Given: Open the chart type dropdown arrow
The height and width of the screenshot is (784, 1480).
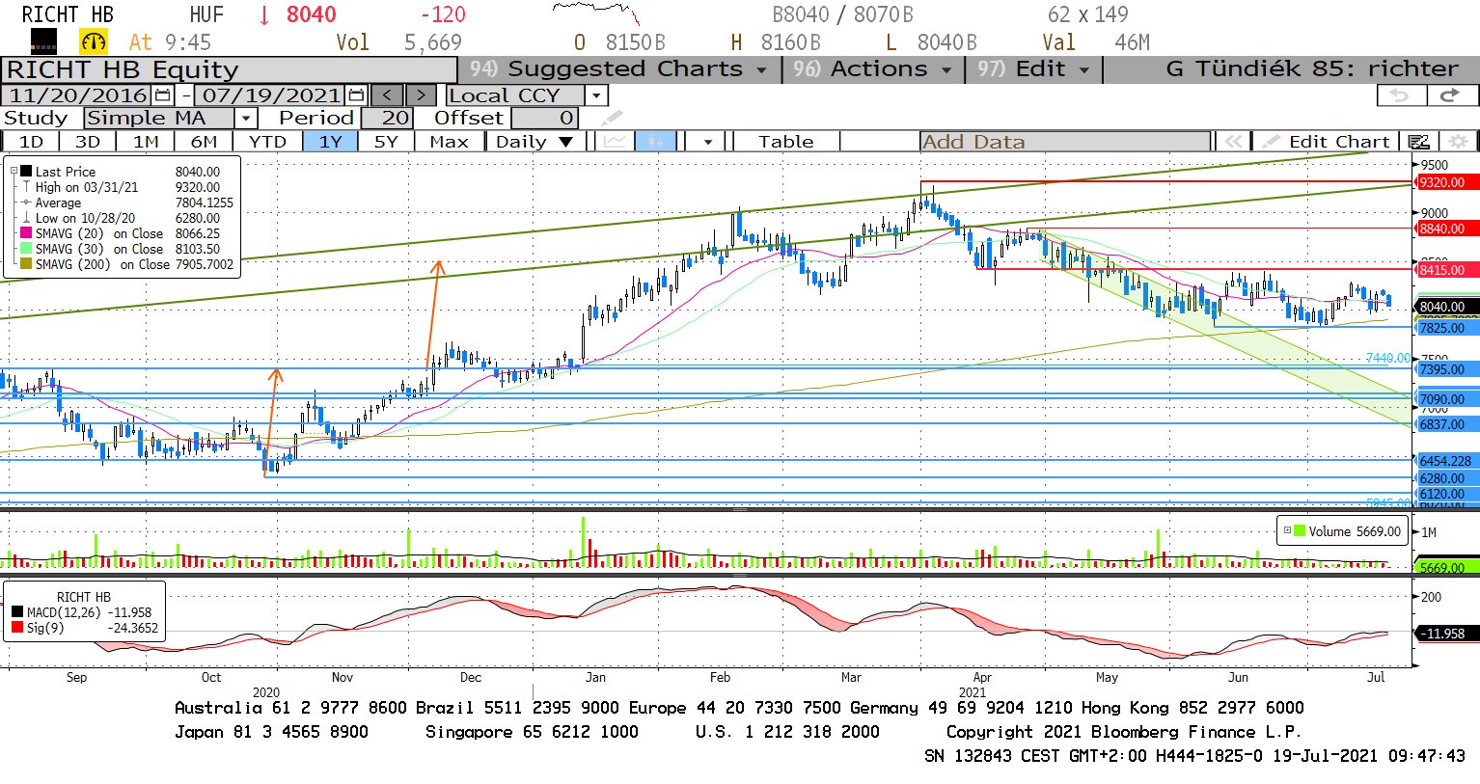Looking at the screenshot, I should tap(708, 142).
